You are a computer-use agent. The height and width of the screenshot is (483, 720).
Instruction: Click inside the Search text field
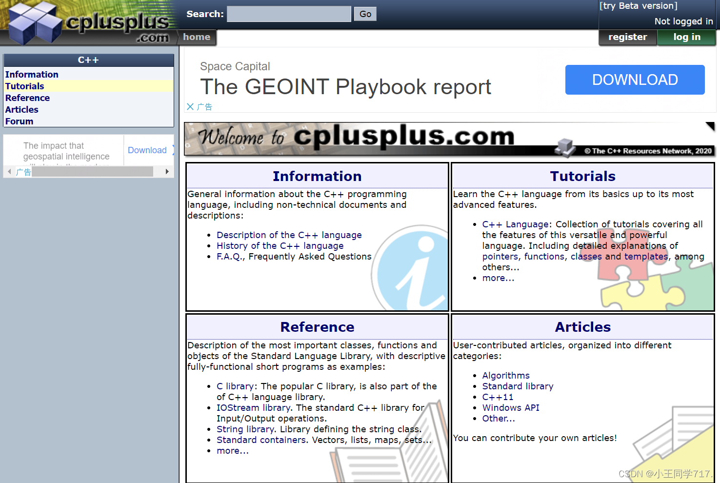coord(289,14)
